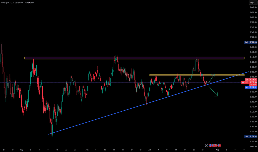Click the 3,600.00 price axis label
258x152 pixels.
[253, 17]
